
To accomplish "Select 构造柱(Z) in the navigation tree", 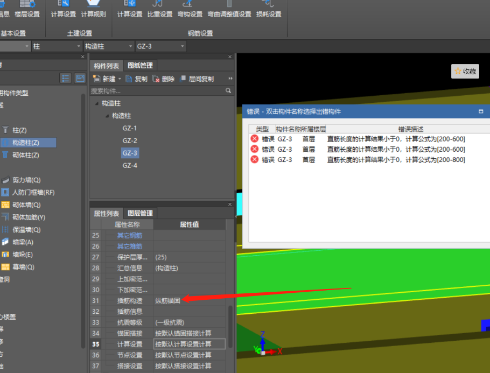I will [x=28, y=143].
